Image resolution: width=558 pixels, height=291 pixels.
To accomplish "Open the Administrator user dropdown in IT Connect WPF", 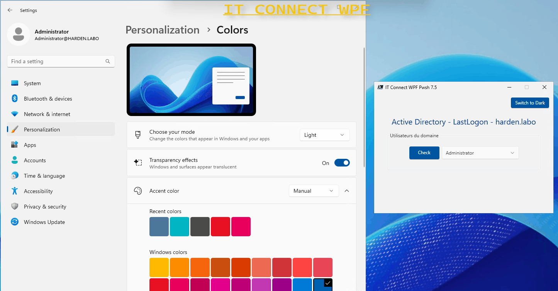I will (x=480, y=153).
